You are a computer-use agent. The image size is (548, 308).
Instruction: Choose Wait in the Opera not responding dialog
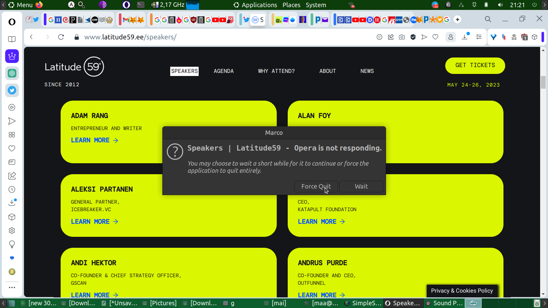point(361,187)
